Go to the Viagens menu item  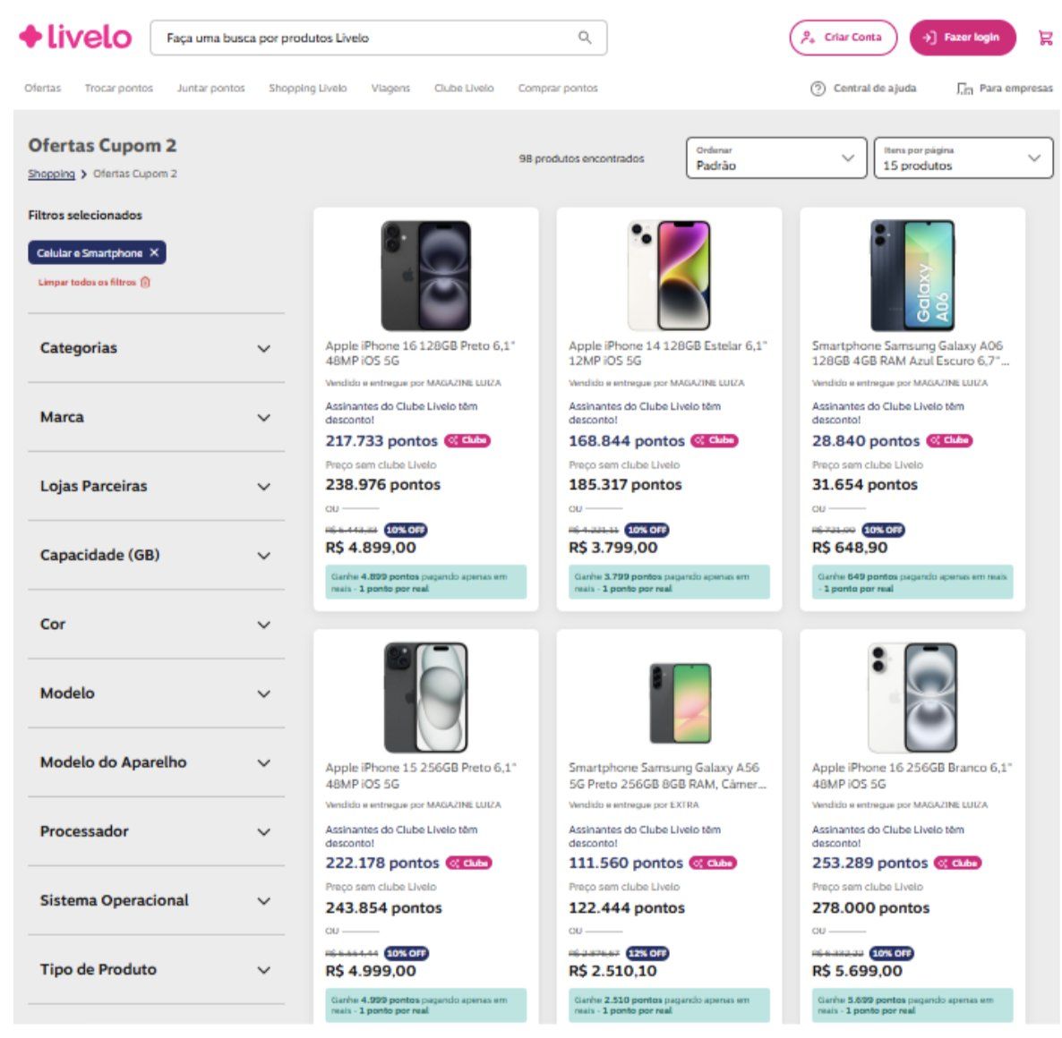pyautogui.click(x=390, y=89)
